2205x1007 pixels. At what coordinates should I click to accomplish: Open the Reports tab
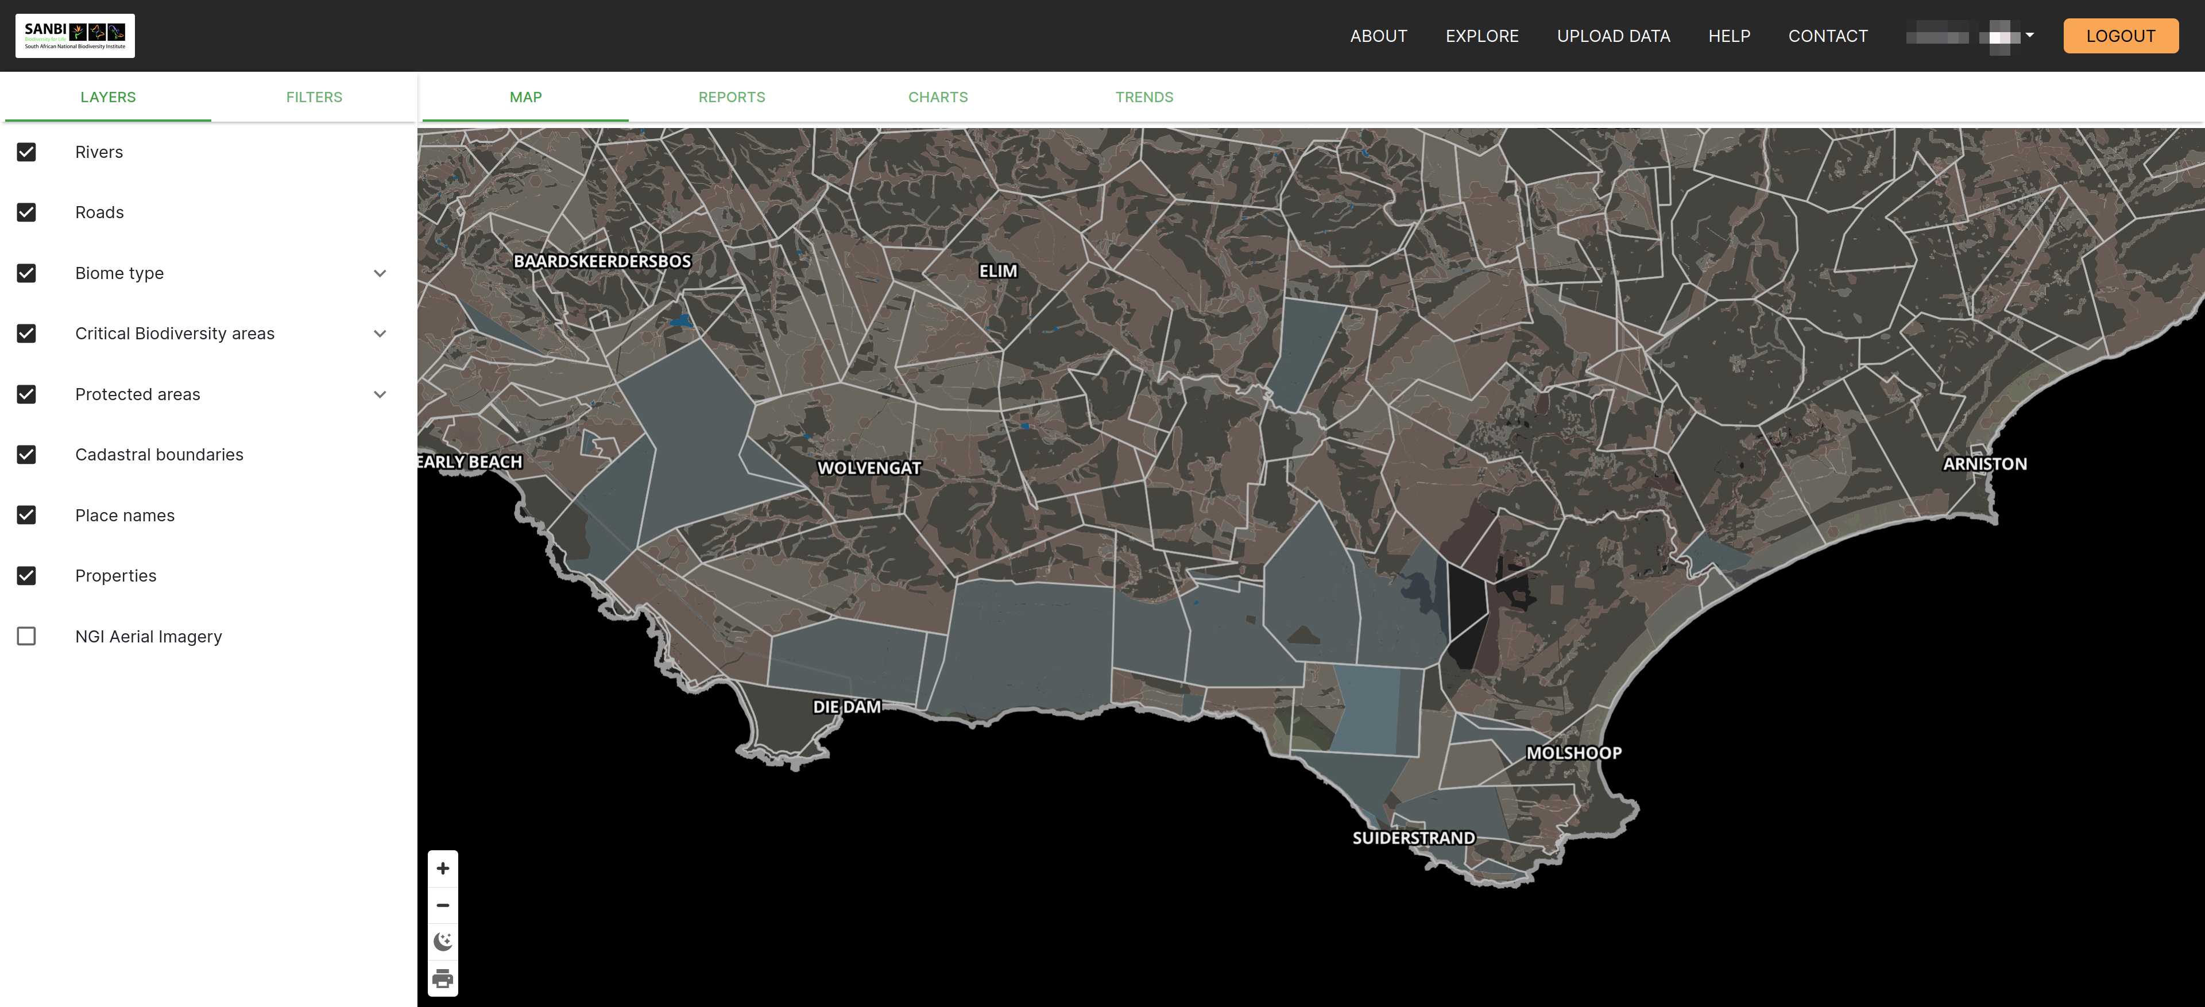[x=732, y=98]
